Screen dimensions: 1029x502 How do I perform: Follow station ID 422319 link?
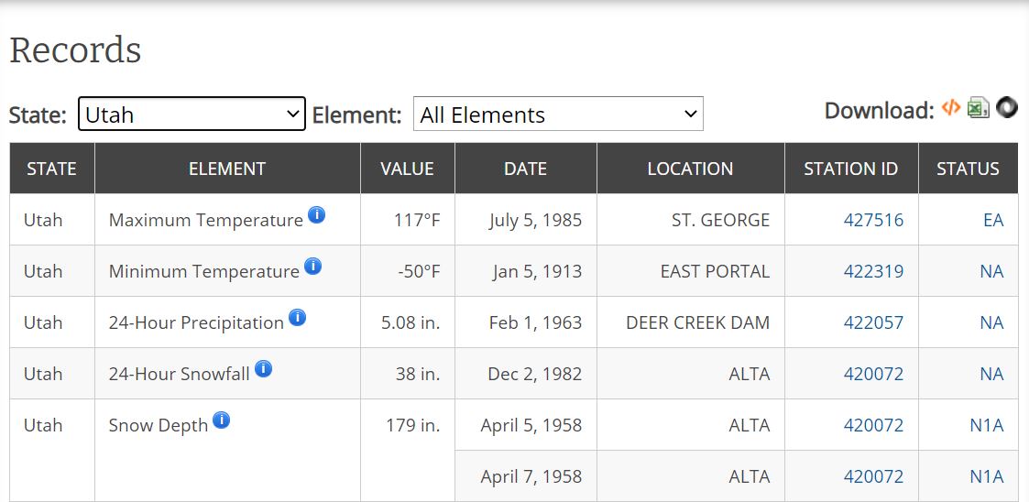(873, 271)
